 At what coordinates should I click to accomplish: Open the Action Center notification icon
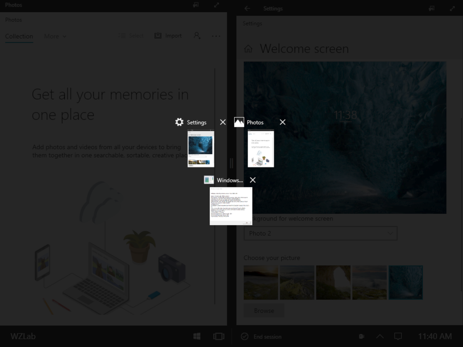click(x=398, y=336)
